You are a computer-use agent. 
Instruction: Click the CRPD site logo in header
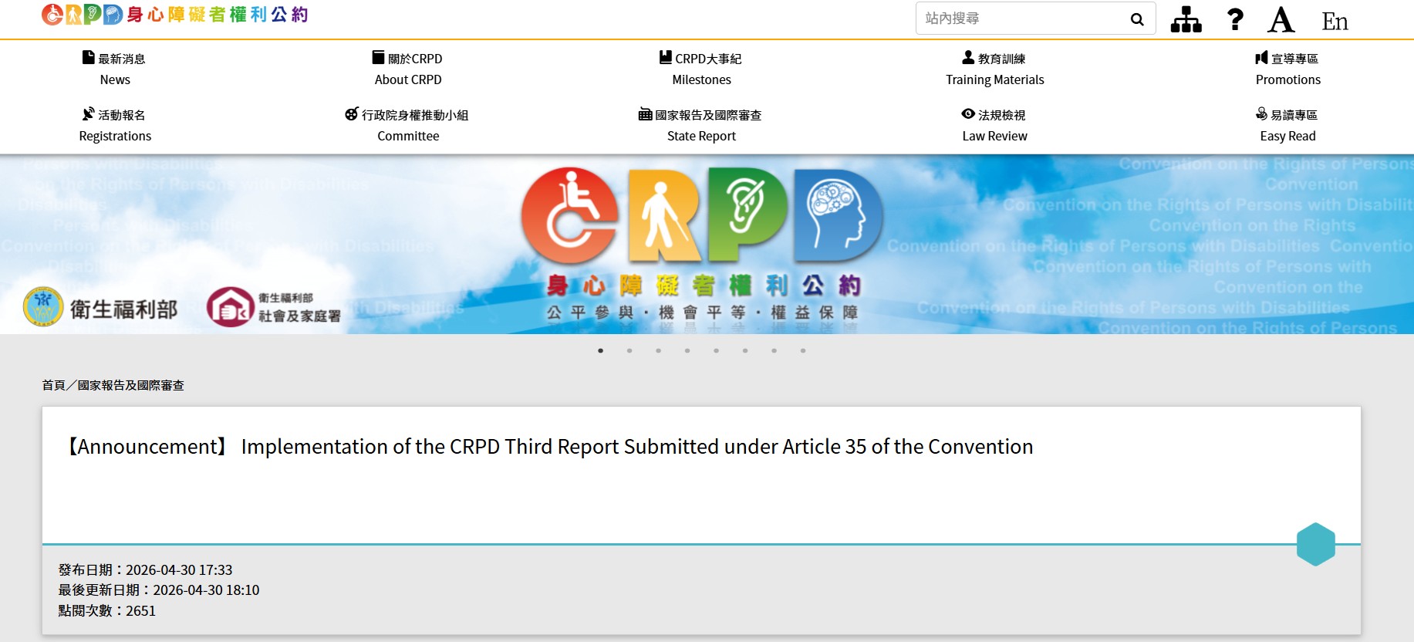pyautogui.click(x=175, y=15)
